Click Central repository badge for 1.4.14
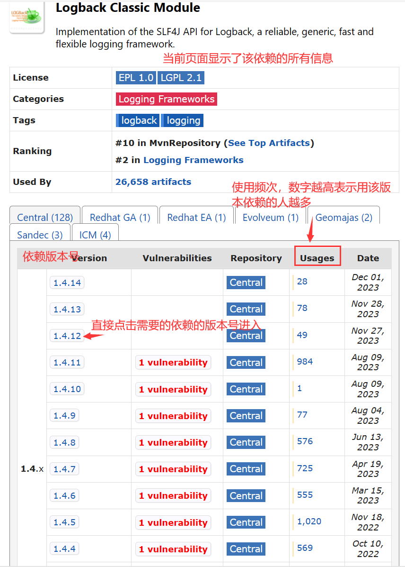Viewport: 405px width, 567px height. [x=246, y=283]
